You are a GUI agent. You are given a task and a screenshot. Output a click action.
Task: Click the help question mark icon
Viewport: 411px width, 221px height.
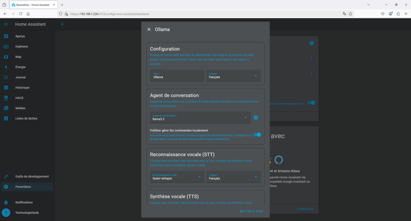coord(311,43)
